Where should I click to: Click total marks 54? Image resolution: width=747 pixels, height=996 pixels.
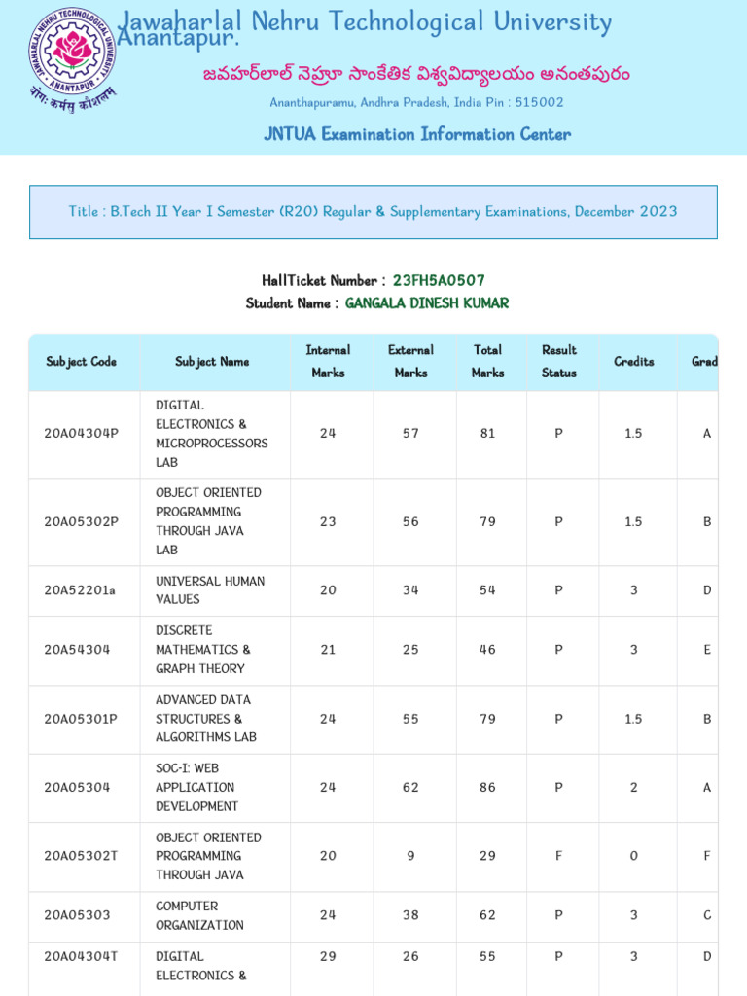point(488,590)
